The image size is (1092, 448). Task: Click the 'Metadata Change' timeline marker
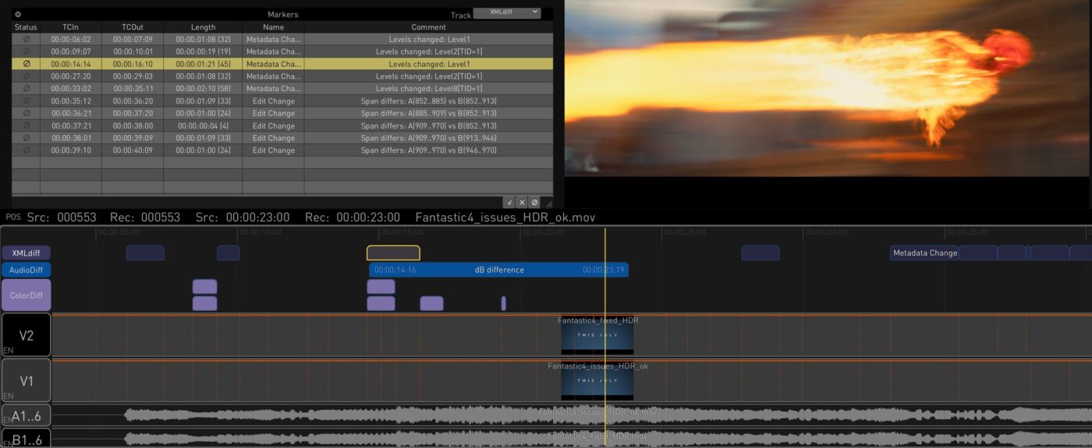coord(924,252)
